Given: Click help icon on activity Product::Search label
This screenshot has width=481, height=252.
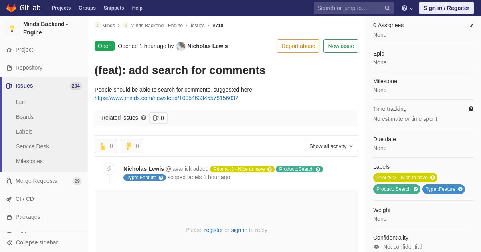Looking at the screenshot, I should (x=318, y=169).
